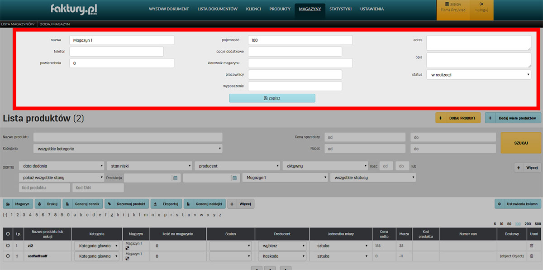Open the first Produkcja date calendar icon

pos(175,178)
